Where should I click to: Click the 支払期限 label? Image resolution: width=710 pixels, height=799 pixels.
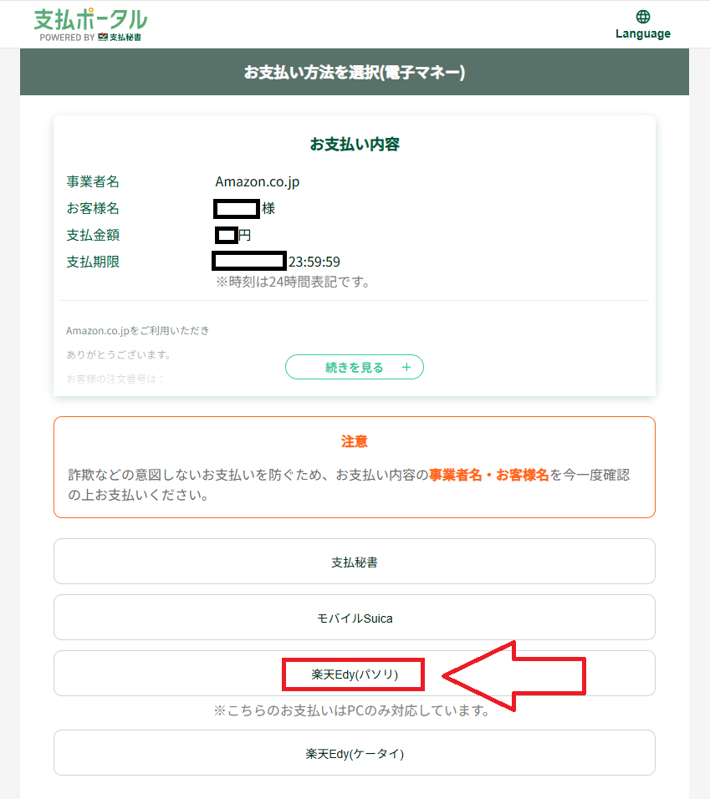(93, 262)
